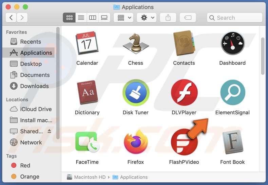Switch to icon view mode
Screen dimensions: 268x185
pos(69,18)
